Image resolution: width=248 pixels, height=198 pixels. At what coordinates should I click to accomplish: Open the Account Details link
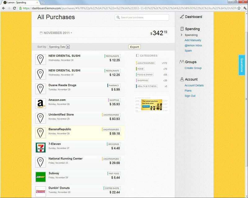pos(194,85)
